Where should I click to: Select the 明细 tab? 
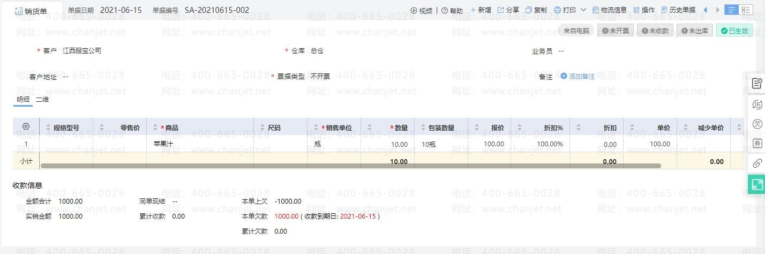tap(23, 99)
